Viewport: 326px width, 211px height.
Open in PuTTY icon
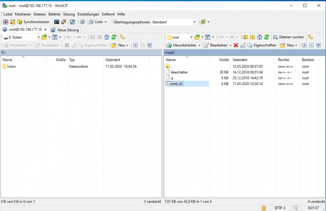coord(64,22)
